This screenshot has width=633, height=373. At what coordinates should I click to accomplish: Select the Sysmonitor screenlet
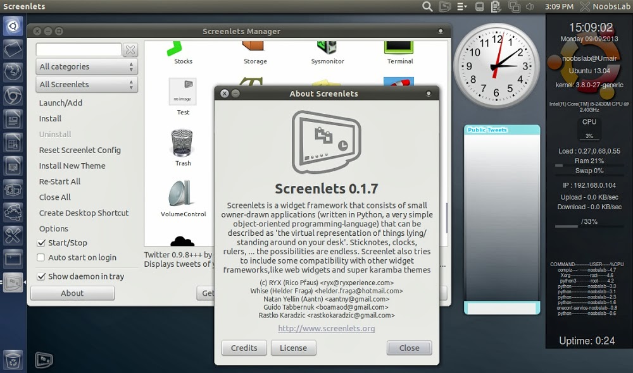[327, 48]
